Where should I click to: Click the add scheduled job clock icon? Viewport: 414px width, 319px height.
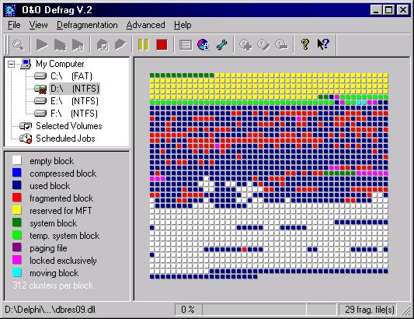[245, 44]
